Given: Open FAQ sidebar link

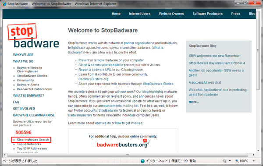Looking at the screenshot, I should click(16, 102).
